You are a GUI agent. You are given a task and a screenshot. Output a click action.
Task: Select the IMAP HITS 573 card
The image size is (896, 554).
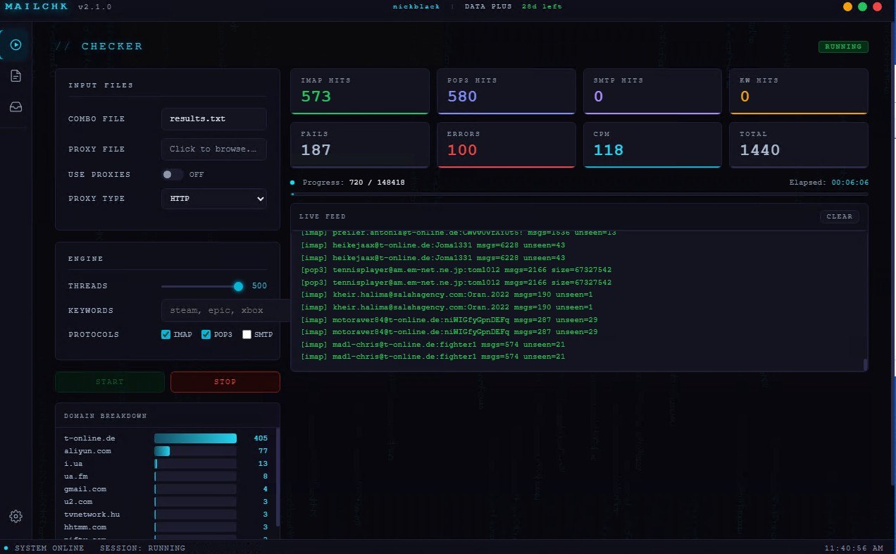pyautogui.click(x=360, y=91)
